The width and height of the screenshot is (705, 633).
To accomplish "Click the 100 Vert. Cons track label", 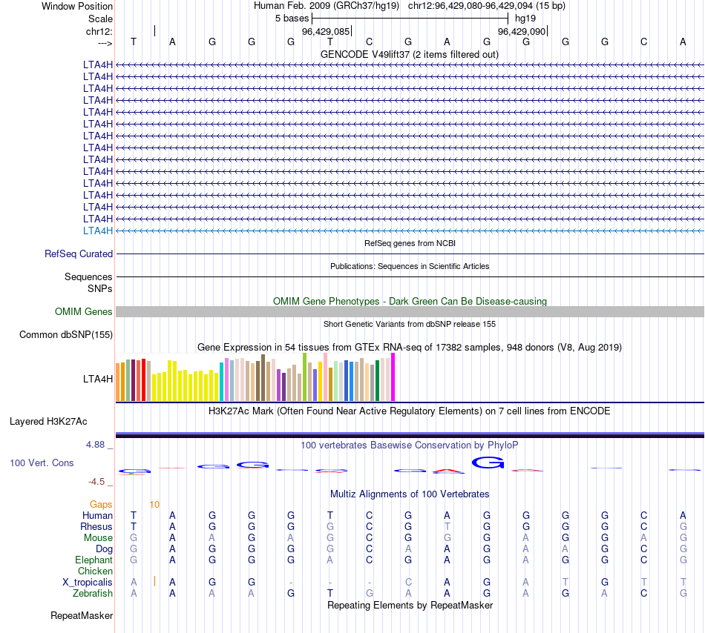I will click(42, 463).
